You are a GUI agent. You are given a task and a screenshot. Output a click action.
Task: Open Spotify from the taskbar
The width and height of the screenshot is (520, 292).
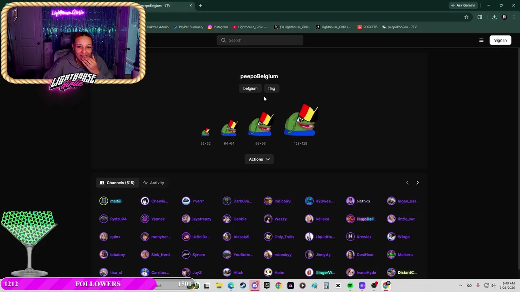click(x=350, y=286)
